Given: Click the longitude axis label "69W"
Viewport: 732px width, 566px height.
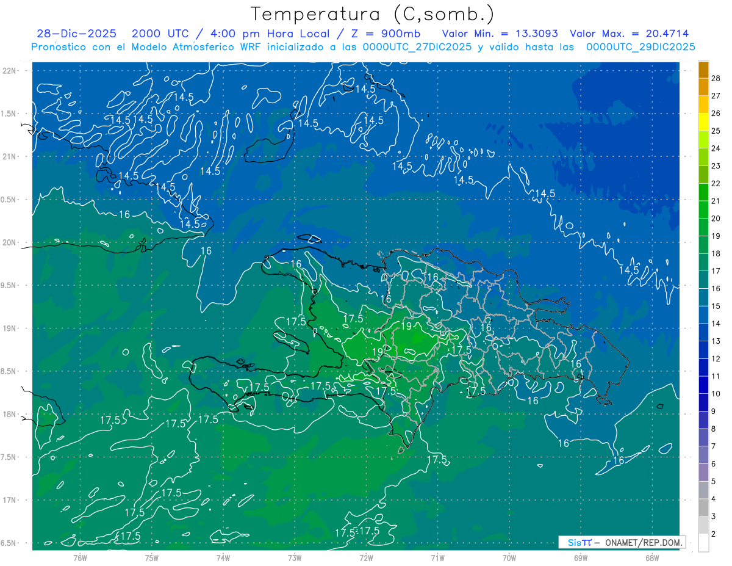Looking at the screenshot, I should 581,557.
